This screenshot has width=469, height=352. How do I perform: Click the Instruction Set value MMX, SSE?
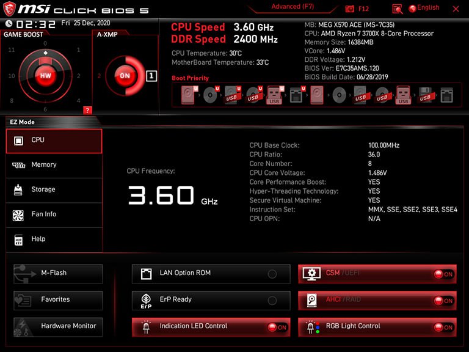coord(412,210)
